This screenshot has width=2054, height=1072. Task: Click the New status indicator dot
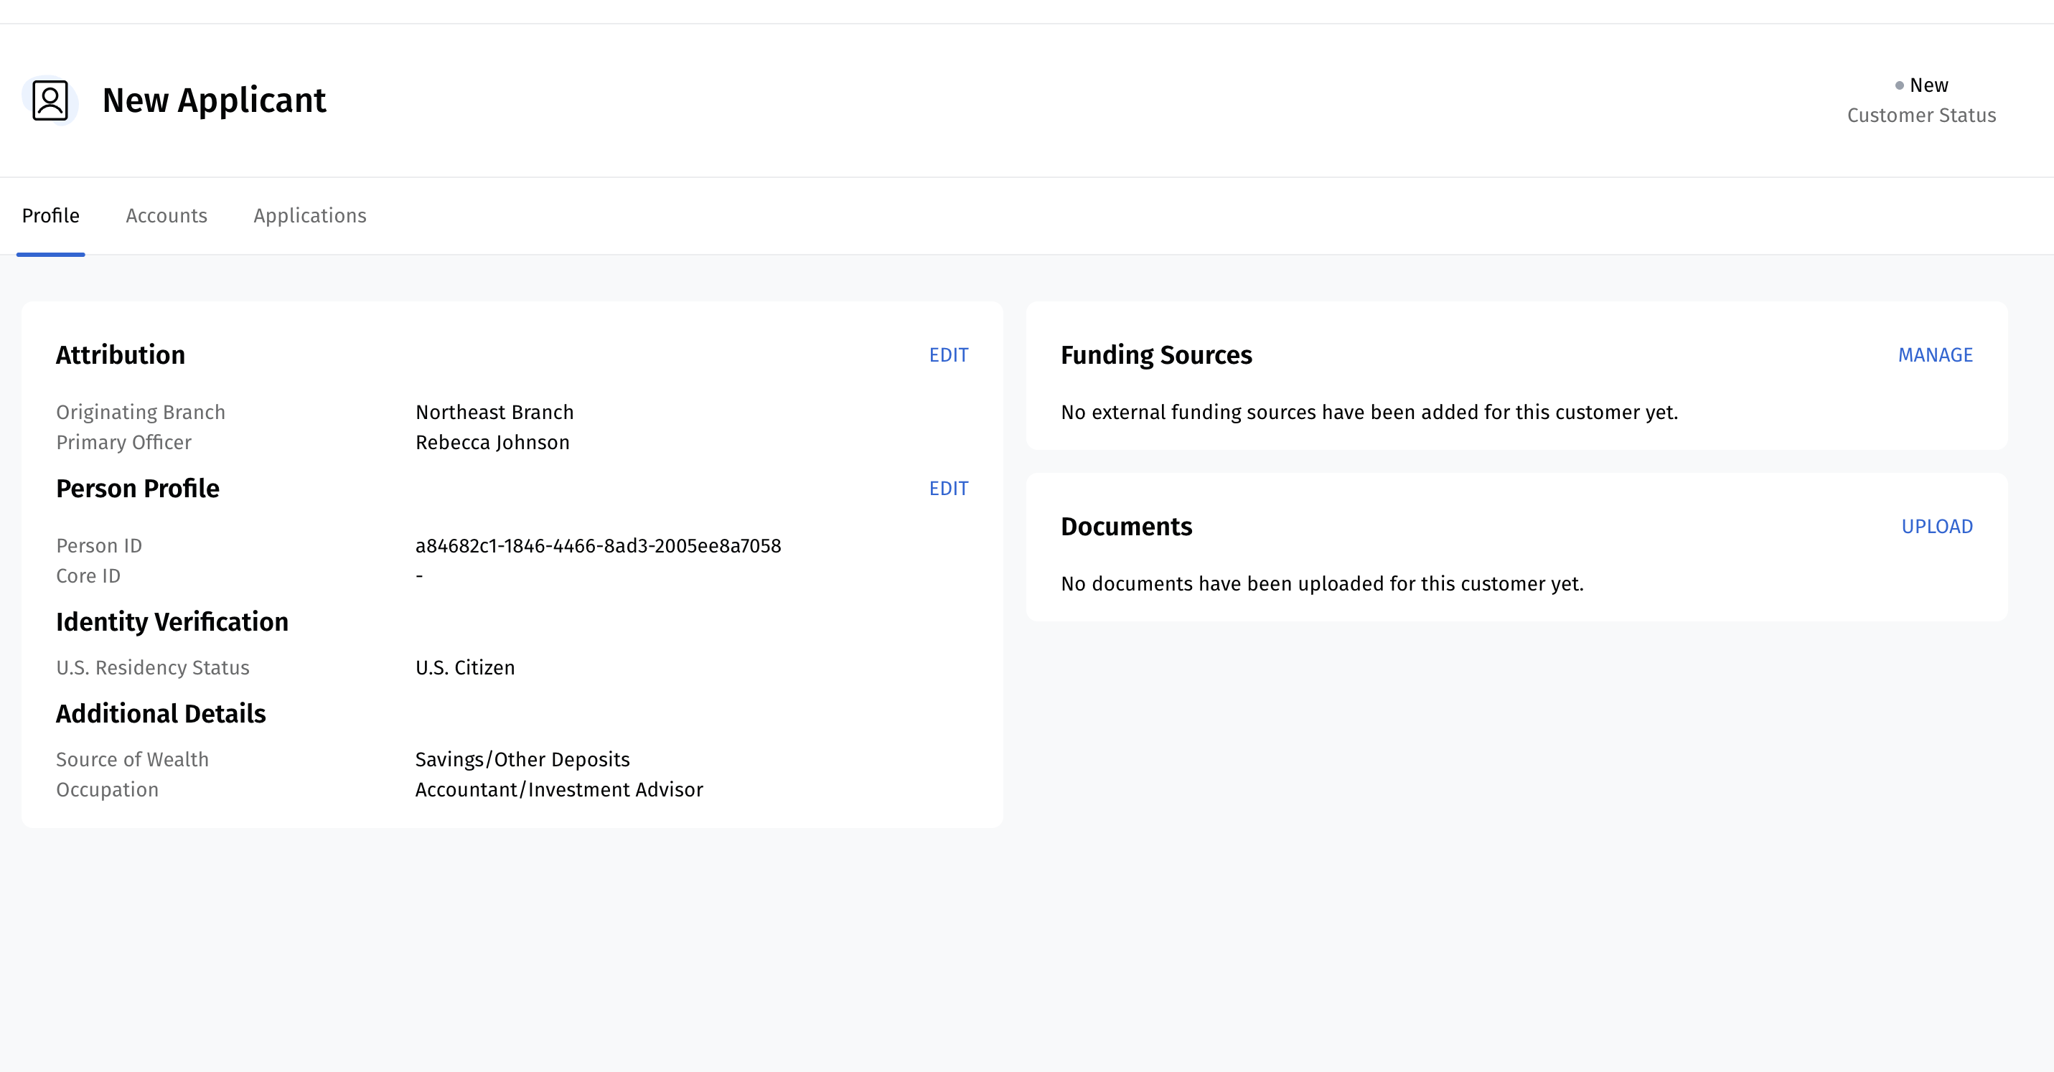pyautogui.click(x=1898, y=85)
